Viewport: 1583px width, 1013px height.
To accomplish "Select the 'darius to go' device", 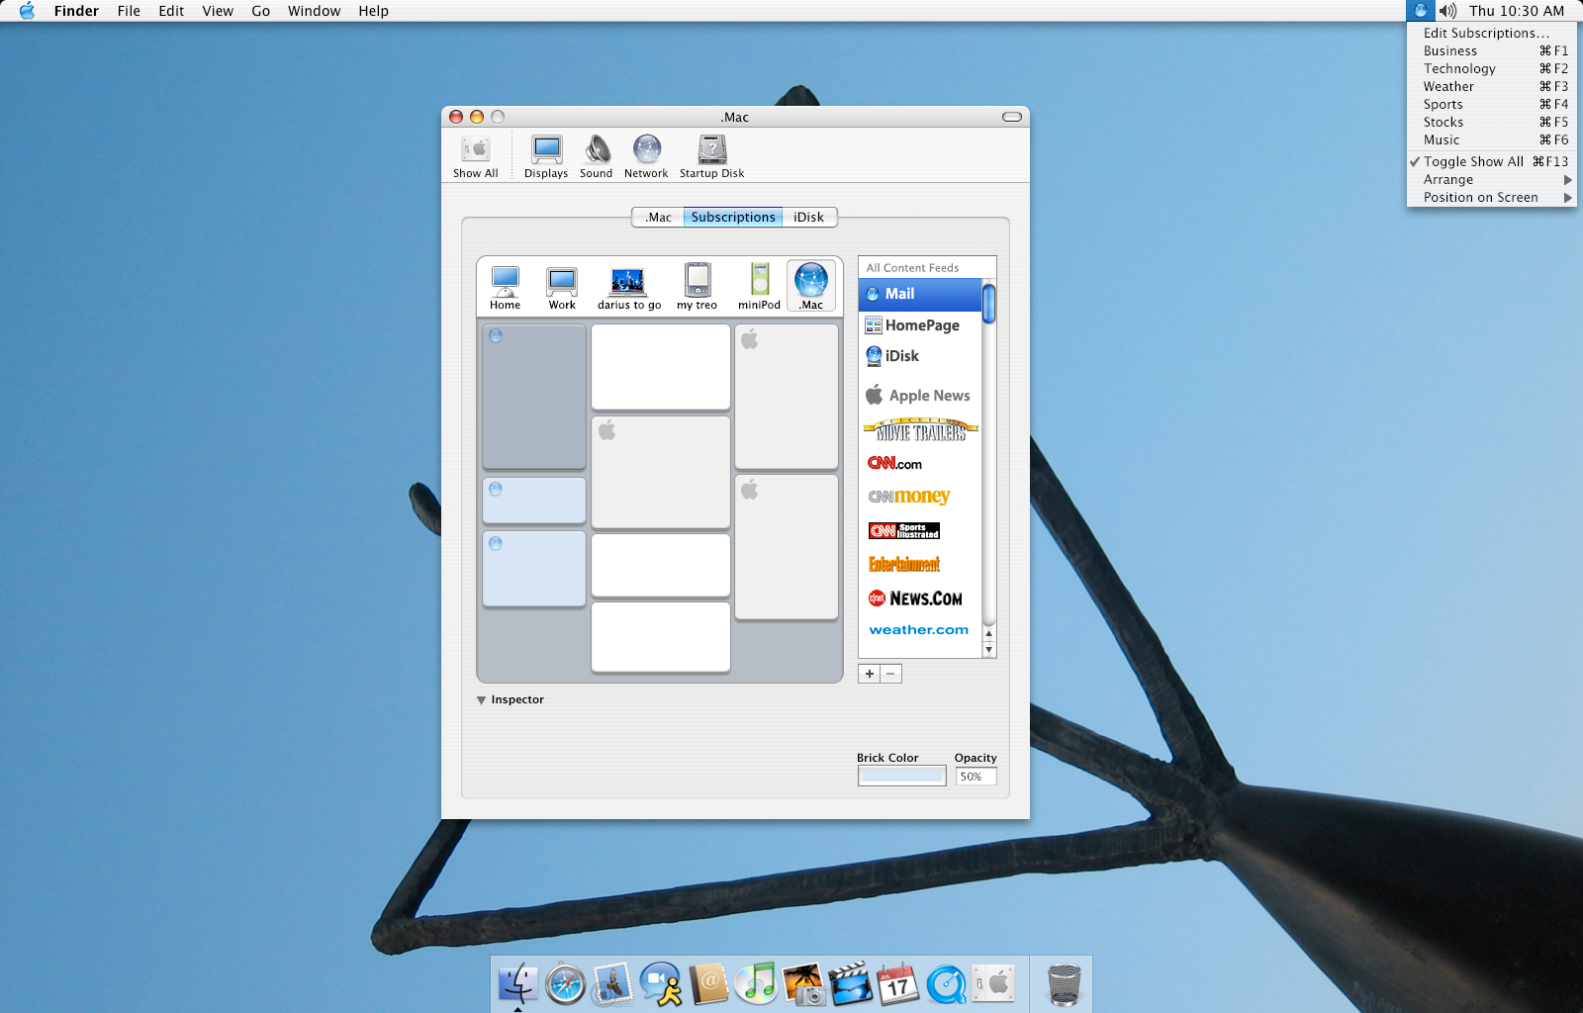I will click(x=627, y=285).
